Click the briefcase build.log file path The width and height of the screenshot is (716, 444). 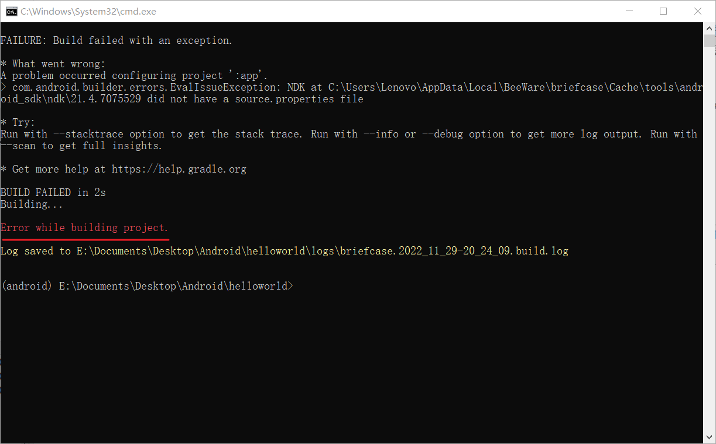coord(322,251)
